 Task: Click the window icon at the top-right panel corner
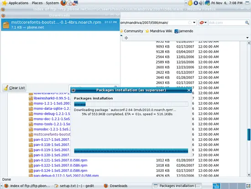coord(247,3)
